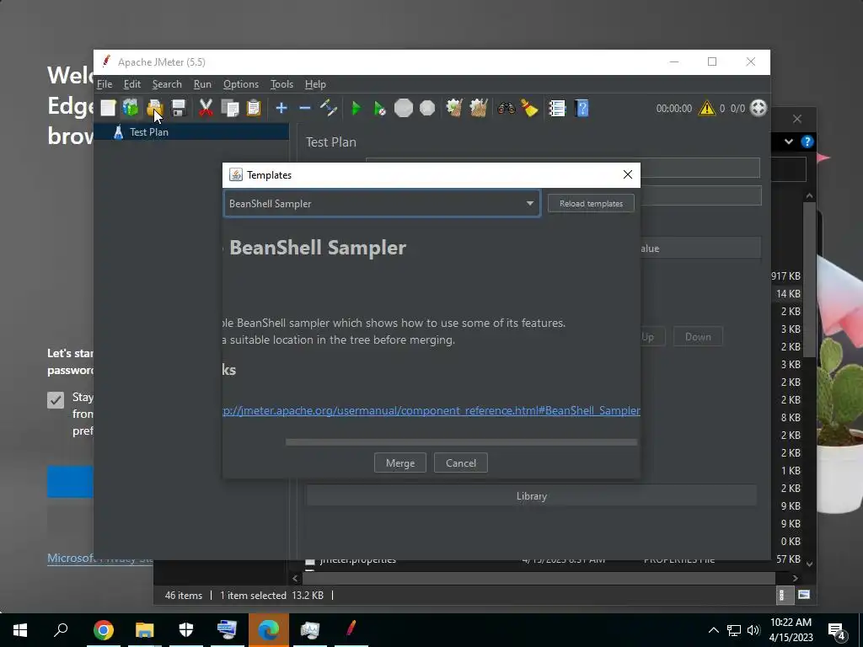The height and width of the screenshot is (647, 863).
Task: Open the Windows Start menu
Action: (x=20, y=630)
